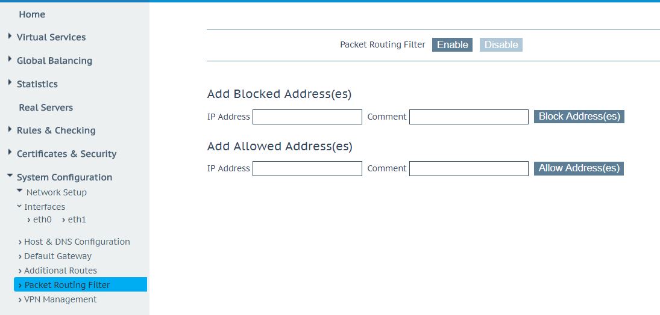Expand the Global Balancing section arrow
Image resolution: width=660 pixels, height=315 pixels.
coord(10,60)
